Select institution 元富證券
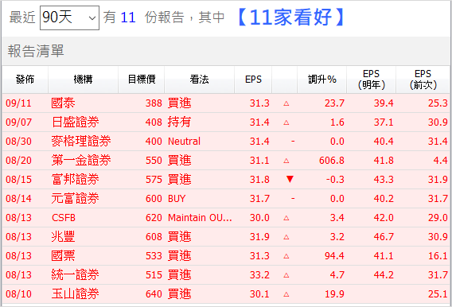The width and height of the screenshot is (452, 307). (76, 198)
